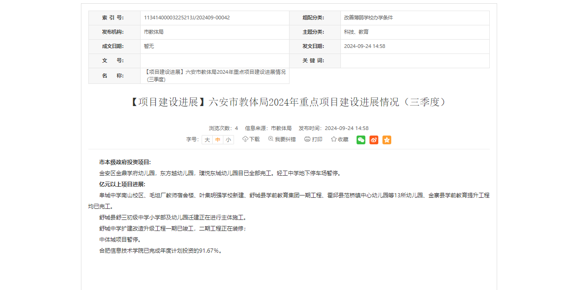
Task: Click the index number 11341400003225213J/202409-00042
Action: coord(187,18)
